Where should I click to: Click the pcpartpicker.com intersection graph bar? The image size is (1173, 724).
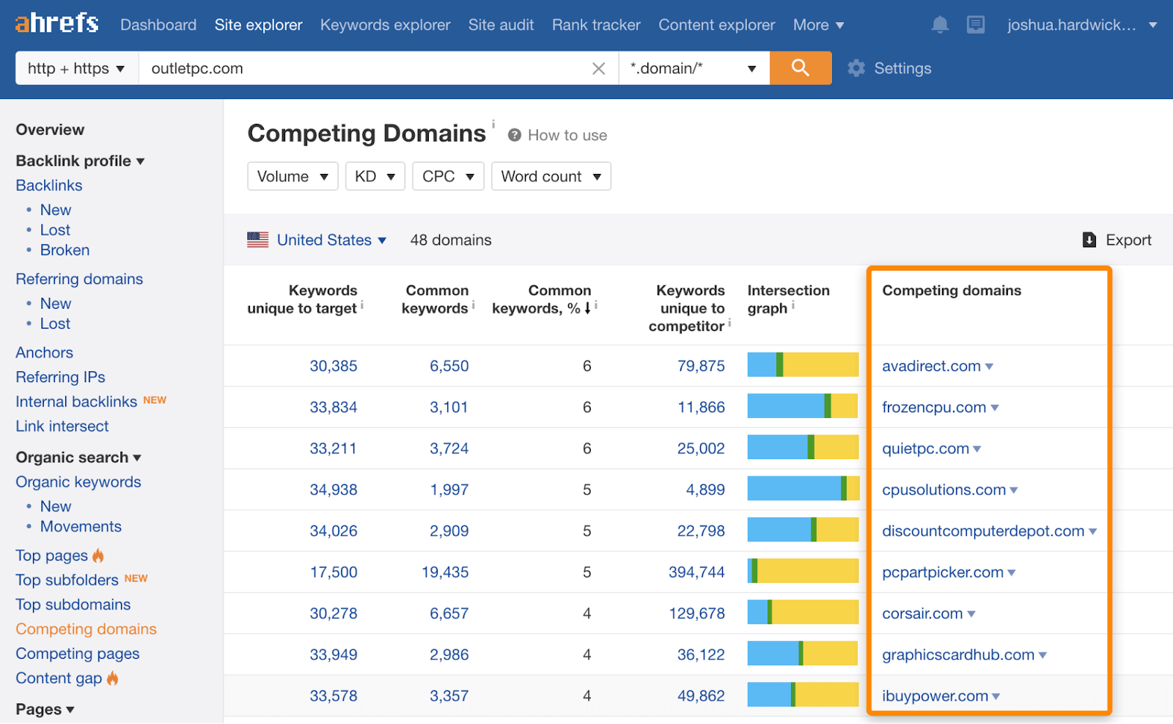tap(803, 571)
